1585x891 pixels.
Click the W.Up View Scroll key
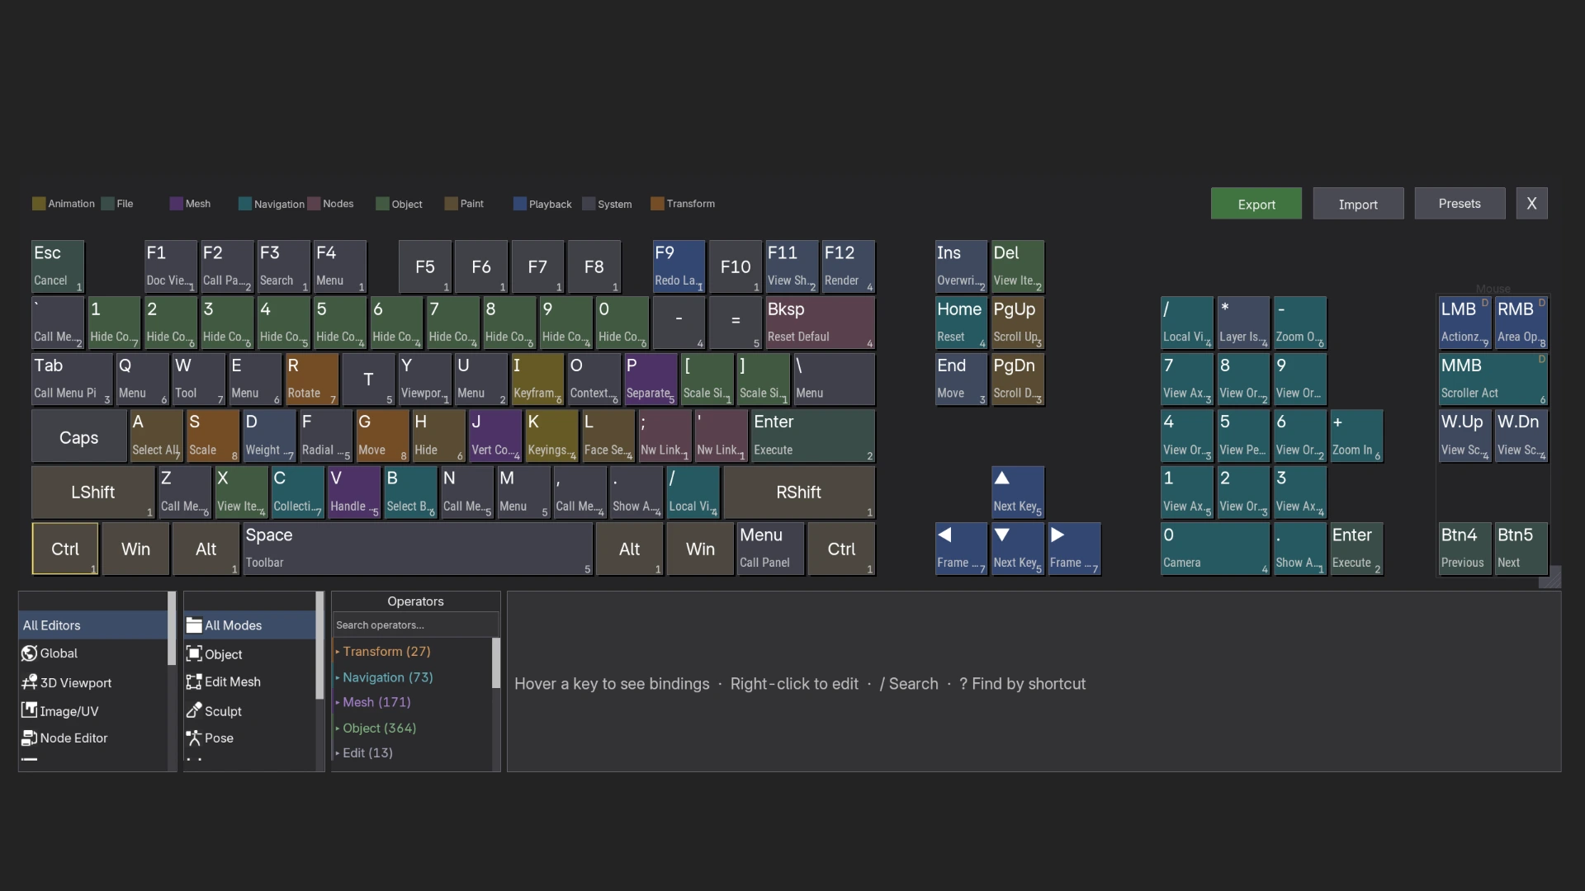[x=1464, y=436]
